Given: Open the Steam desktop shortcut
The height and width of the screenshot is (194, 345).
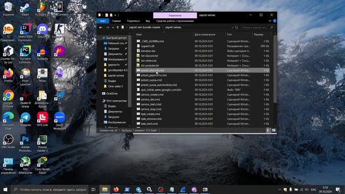Looking at the screenshot, I should point(25,9).
